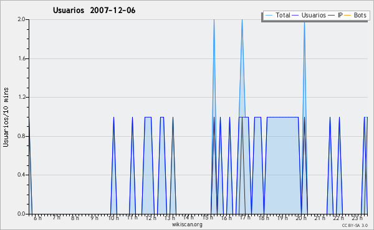Screen dimensions: 374x230
Task: Click the '17 h' x-axis label
Action: pos(245,218)
